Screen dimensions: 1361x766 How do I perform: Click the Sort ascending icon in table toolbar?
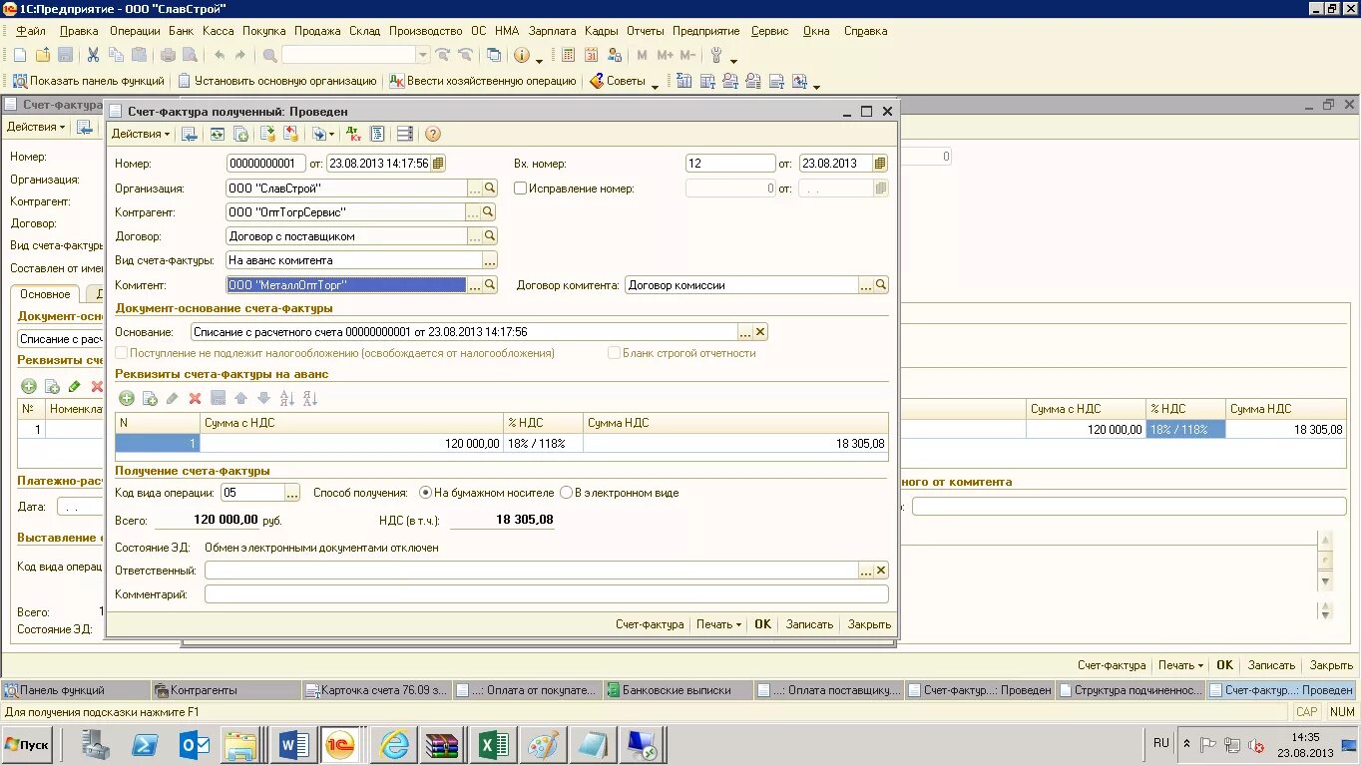coord(287,399)
